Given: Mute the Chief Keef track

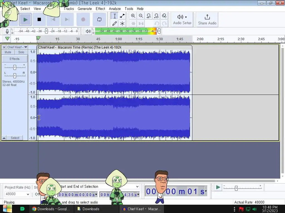Looking at the screenshot, I should click(8, 52).
